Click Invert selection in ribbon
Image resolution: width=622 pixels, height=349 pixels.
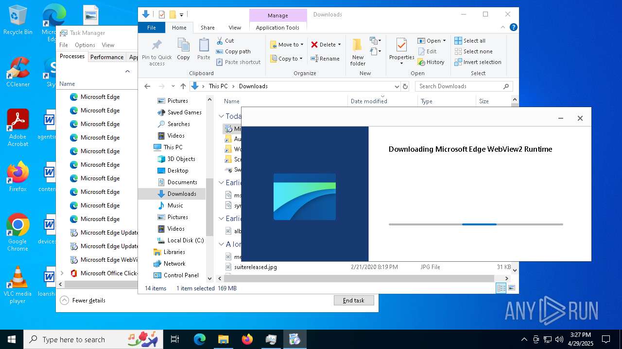click(478, 62)
